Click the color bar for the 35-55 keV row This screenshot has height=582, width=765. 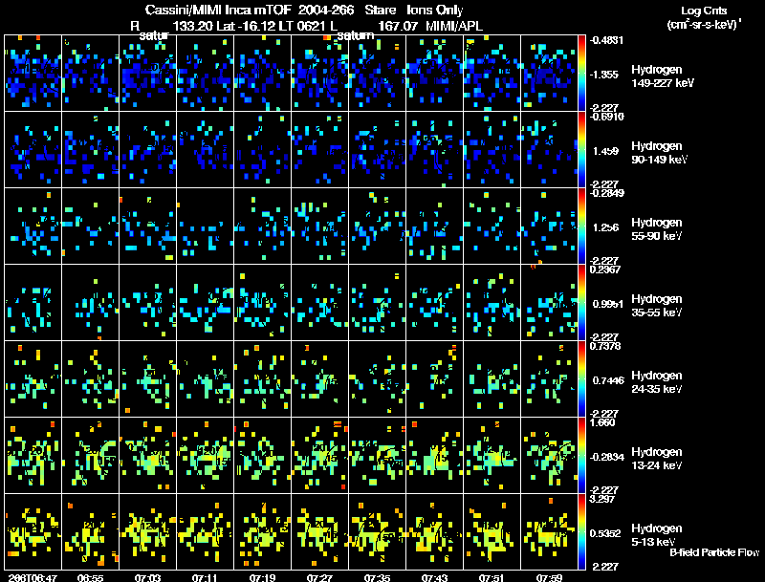pos(581,303)
